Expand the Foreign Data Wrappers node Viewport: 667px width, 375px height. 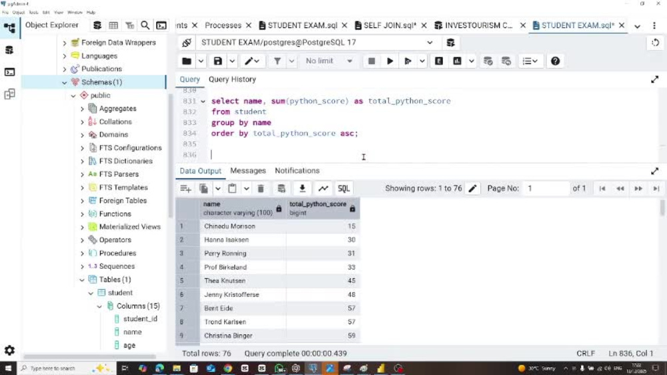point(65,43)
